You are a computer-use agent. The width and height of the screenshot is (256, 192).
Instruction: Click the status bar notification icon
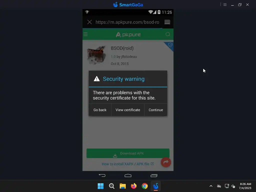pyautogui.click(x=87, y=12)
